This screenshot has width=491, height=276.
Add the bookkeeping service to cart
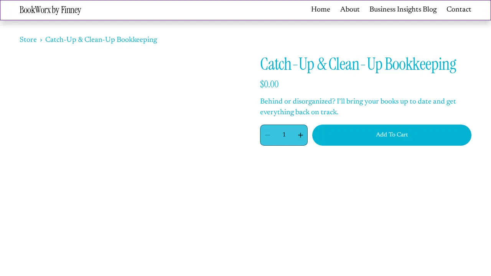(392, 135)
